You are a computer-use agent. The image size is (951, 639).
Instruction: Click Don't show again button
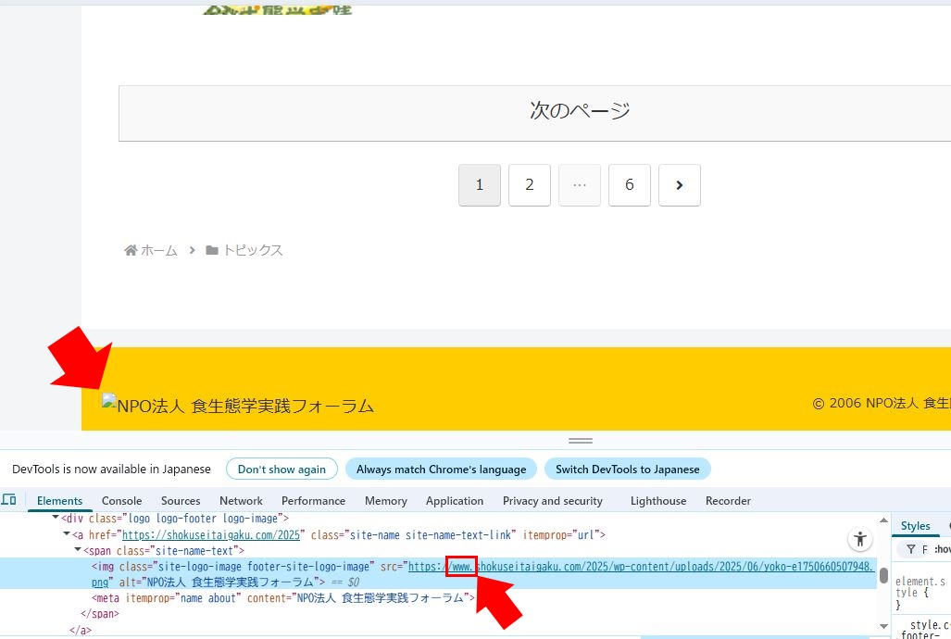coord(282,470)
